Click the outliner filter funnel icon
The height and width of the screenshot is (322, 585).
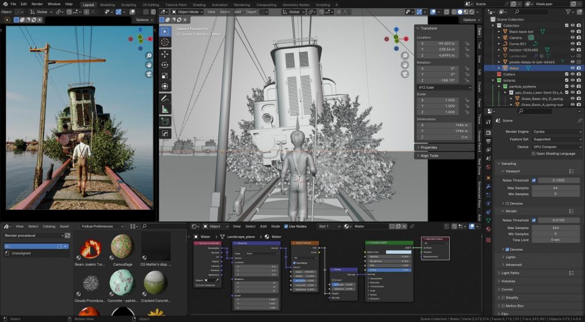568,12
